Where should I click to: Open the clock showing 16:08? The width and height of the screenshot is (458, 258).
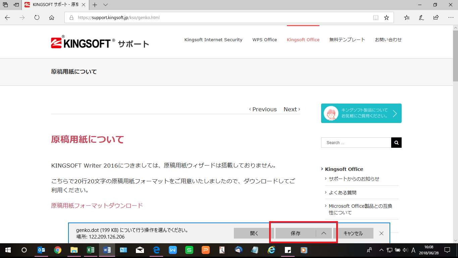[429, 250]
